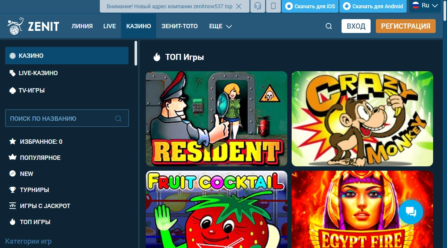Click the flame icon beside ТОП Игры heading
The width and height of the screenshot is (447, 248).
pyautogui.click(x=157, y=57)
